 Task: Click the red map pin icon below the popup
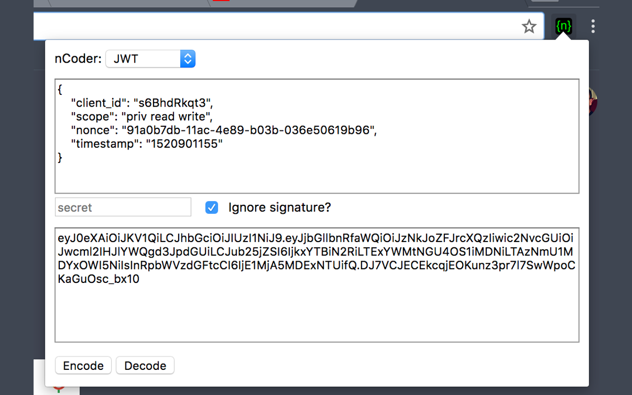pyautogui.click(x=59, y=389)
